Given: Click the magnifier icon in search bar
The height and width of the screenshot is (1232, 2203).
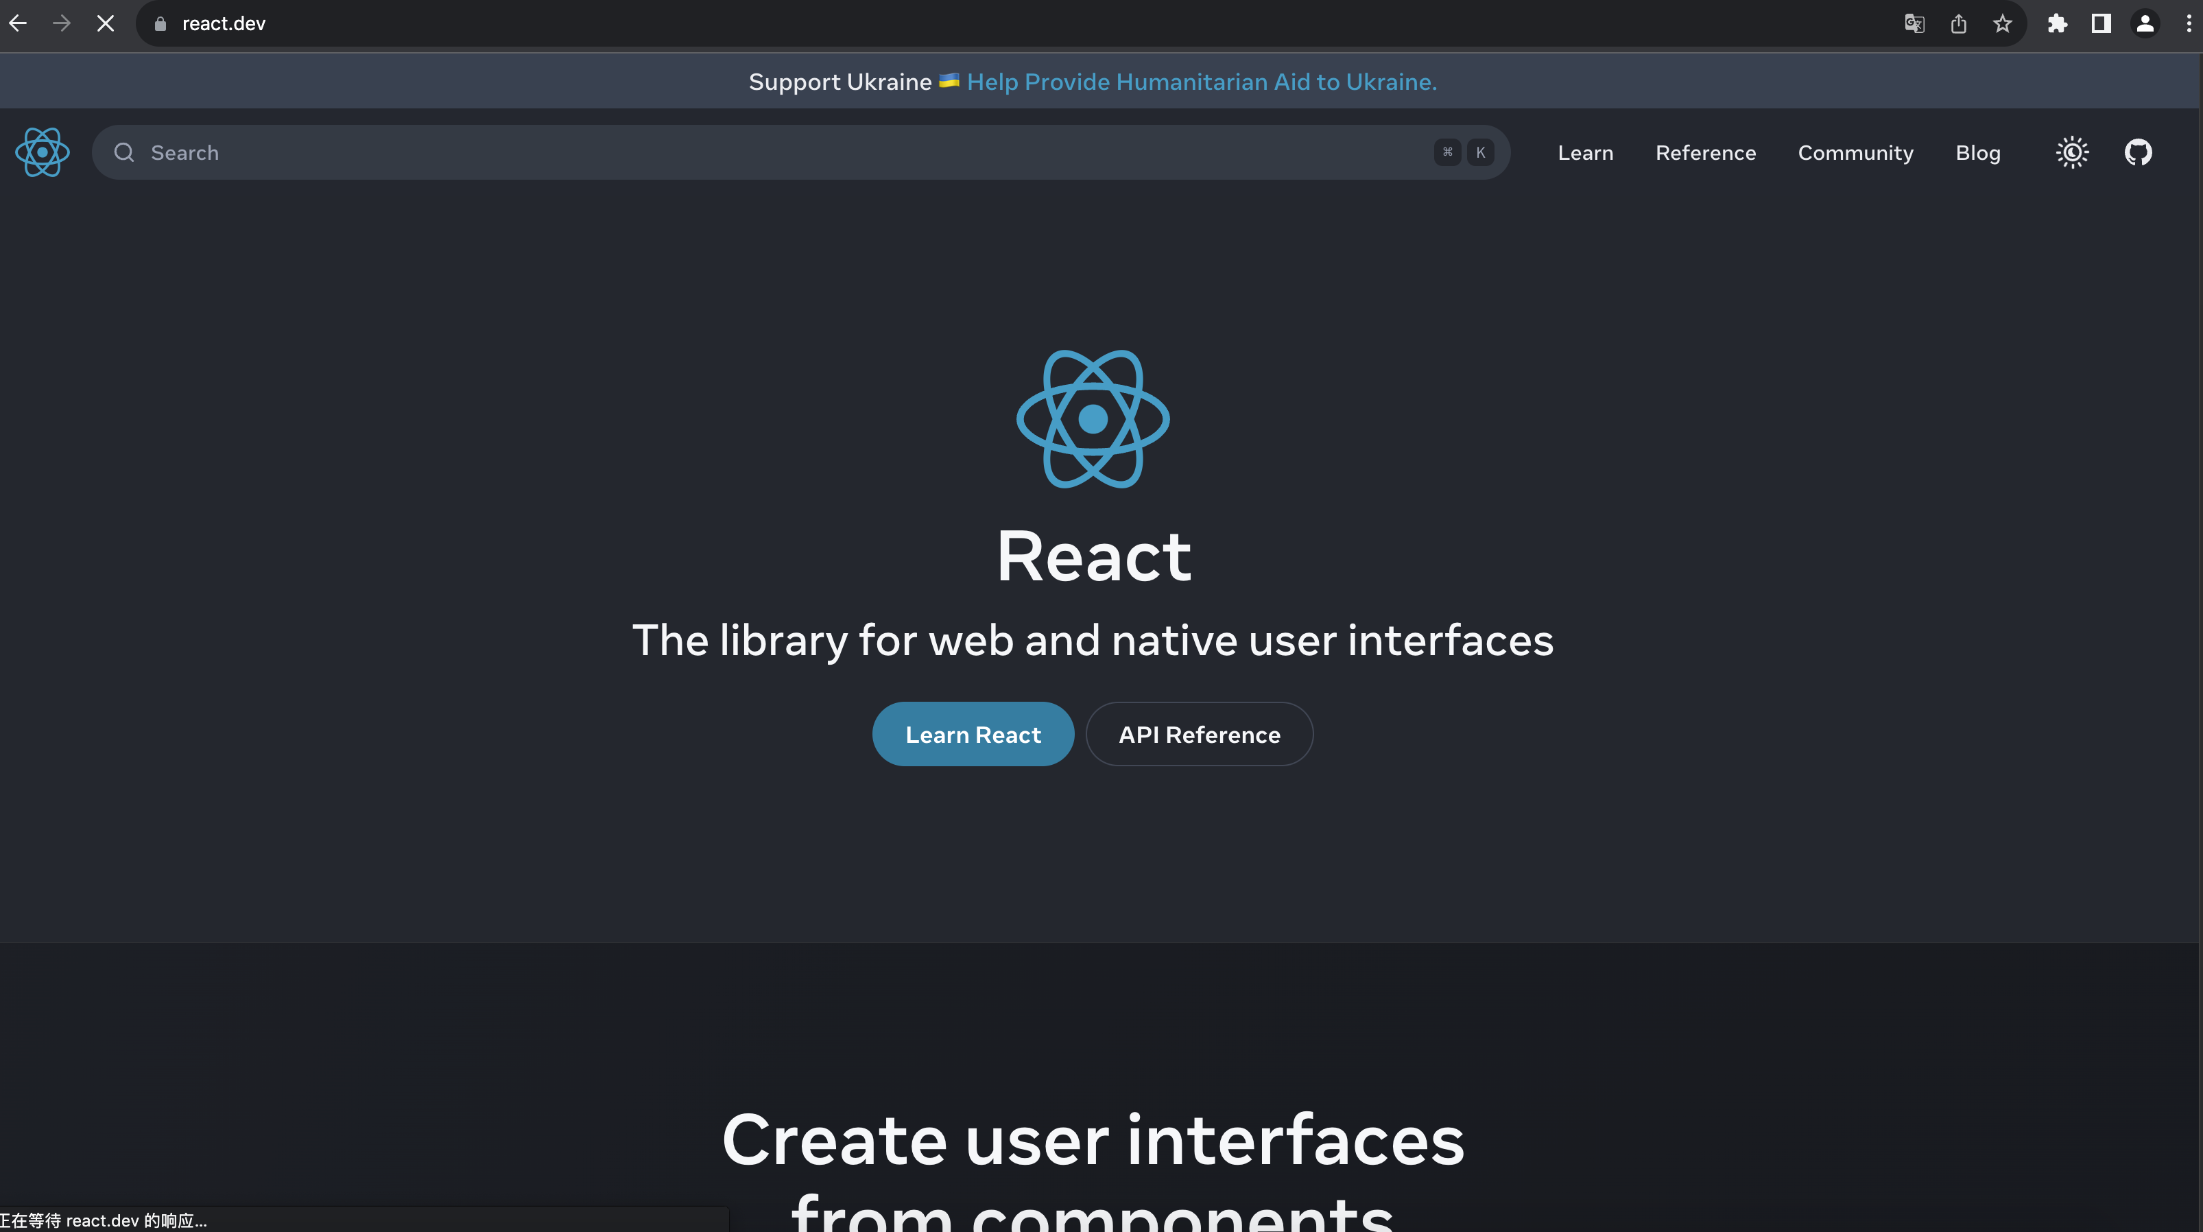Looking at the screenshot, I should (124, 152).
